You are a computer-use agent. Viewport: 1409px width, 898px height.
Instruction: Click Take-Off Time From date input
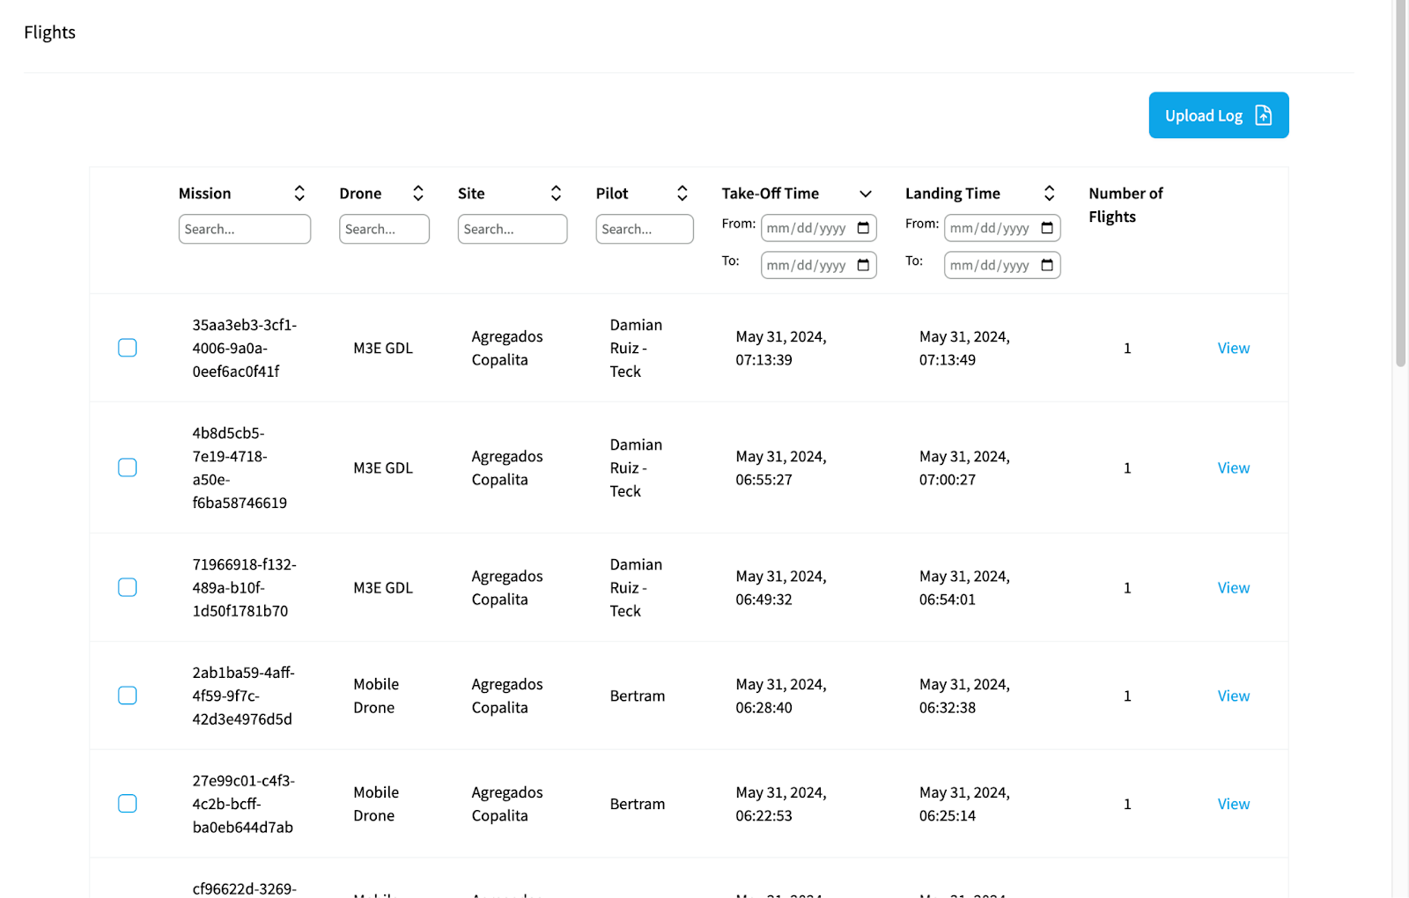tap(819, 228)
